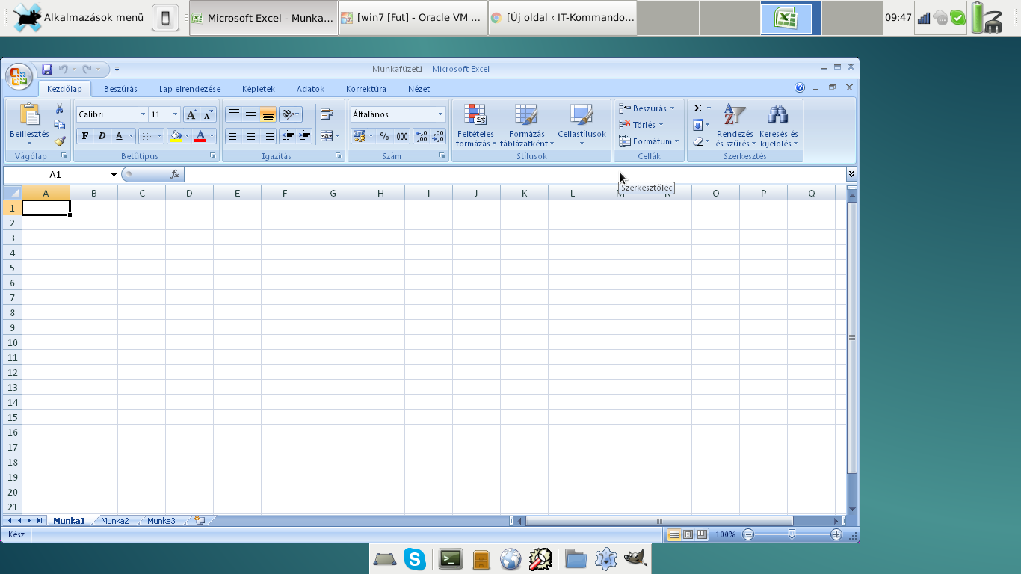
Task: Click Törlés button in Cellák group
Action: point(641,125)
